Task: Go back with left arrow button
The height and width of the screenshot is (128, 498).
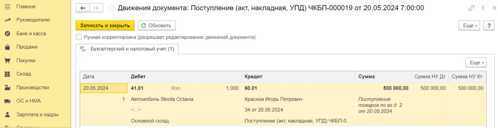Action: [x=83, y=8]
